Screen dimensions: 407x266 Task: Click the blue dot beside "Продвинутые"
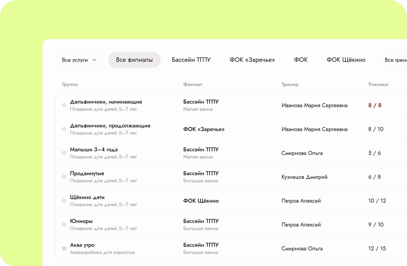click(x=64, y=177)
